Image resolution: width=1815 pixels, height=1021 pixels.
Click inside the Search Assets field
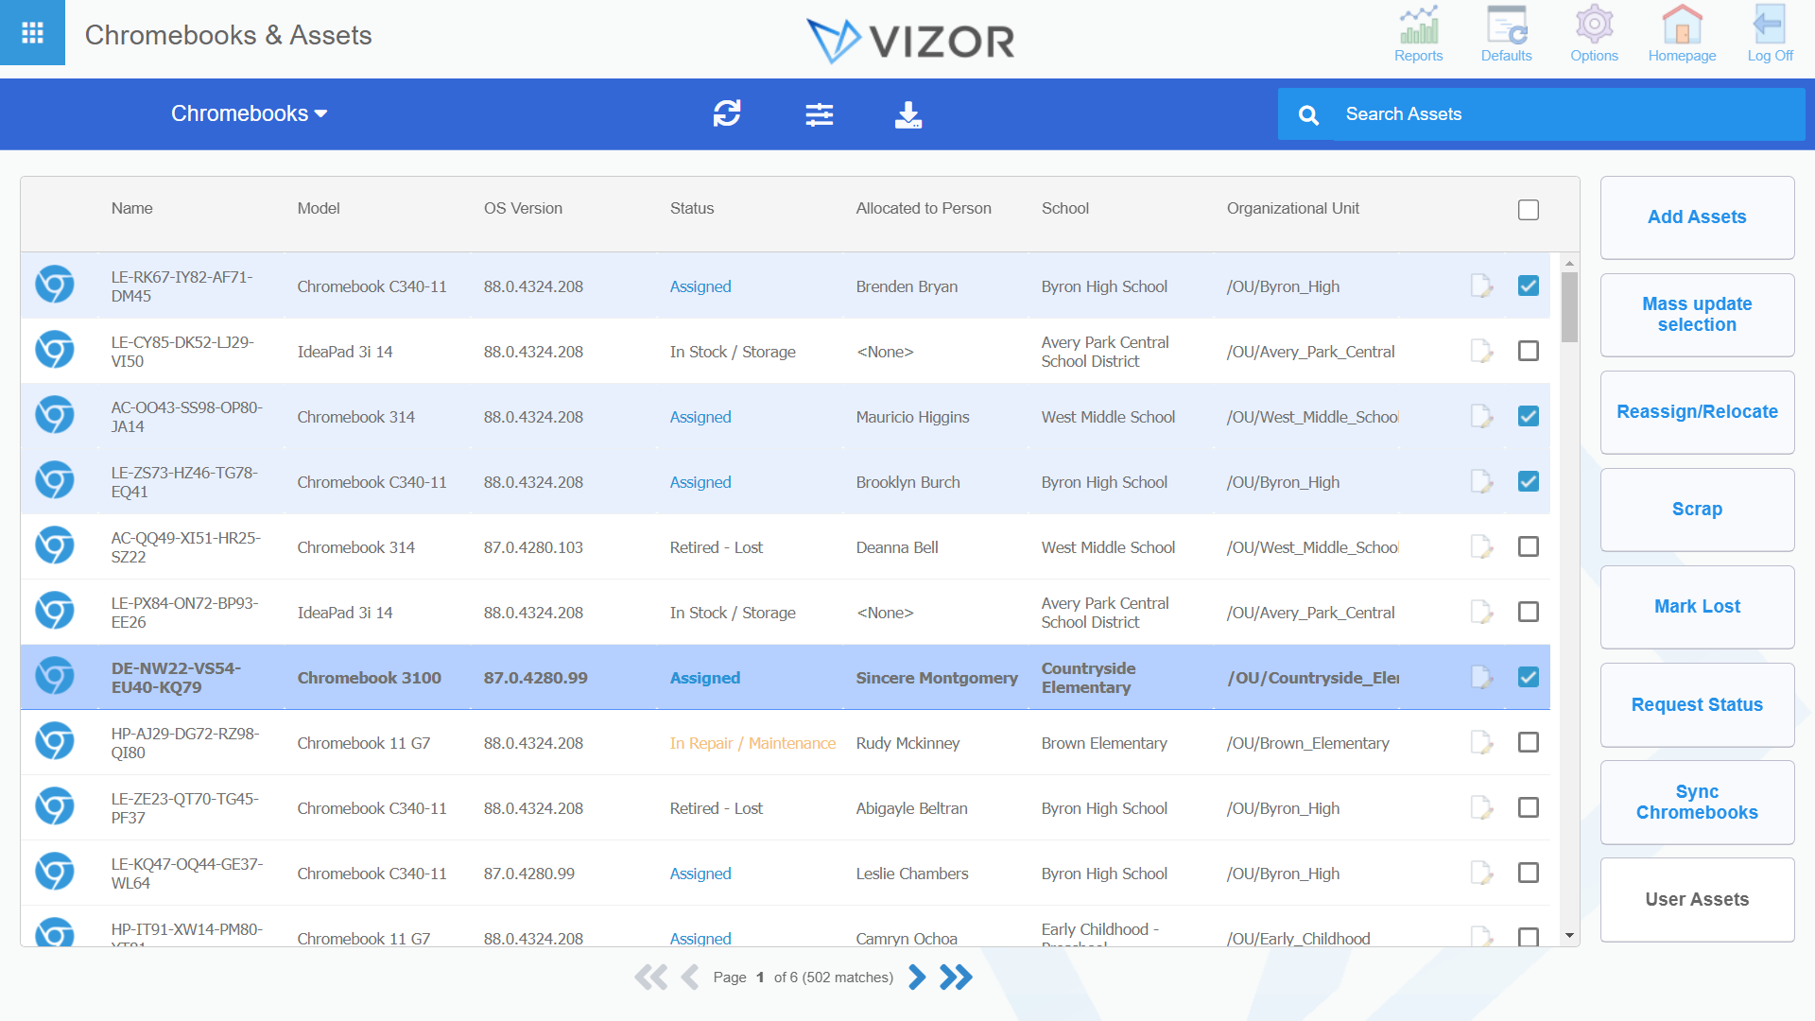(x=1512, y=113)
